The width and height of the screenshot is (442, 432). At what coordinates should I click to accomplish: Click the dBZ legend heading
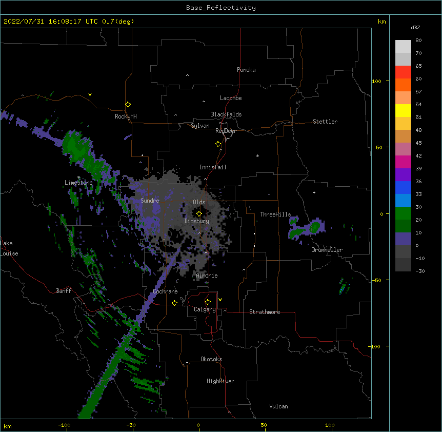pyautogui.click(x=415, y=28)
